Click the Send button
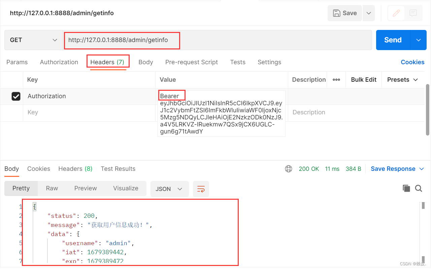Screen dimensions: 431x269 [x=393, y=40]
